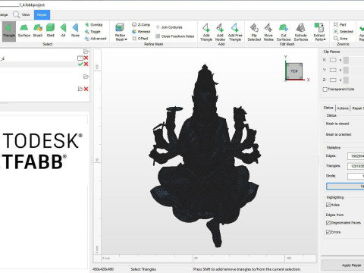Activate the Extrude Surfaces tool
Viewport: 364px width, 273px height.
(x=301, y=32)
